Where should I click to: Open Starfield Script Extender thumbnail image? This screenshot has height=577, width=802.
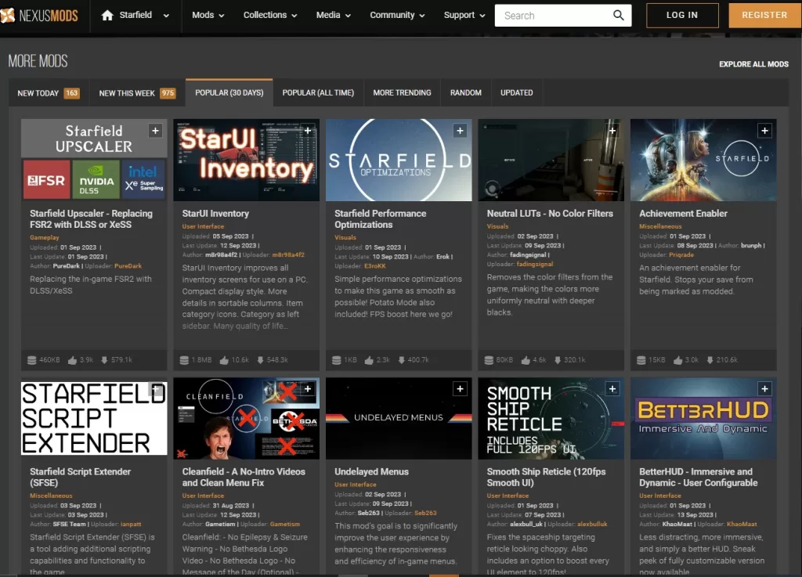click(x=94, y=419)
